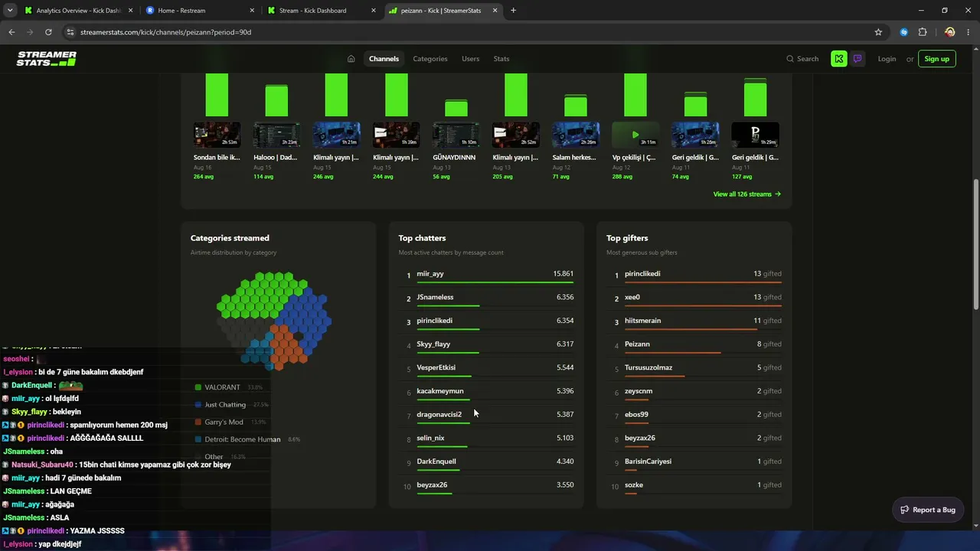Switch to Home - Restream tab
Viewport: 980px width, 551px height.
point(200,11)
